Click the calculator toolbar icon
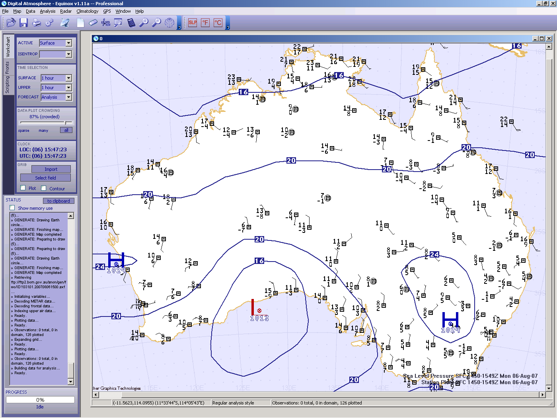Image resolution: width=557 pixels, height=418 pixels. point(131,23)
